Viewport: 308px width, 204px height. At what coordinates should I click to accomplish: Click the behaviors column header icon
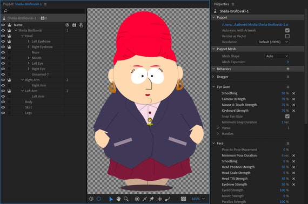point(74,25)
